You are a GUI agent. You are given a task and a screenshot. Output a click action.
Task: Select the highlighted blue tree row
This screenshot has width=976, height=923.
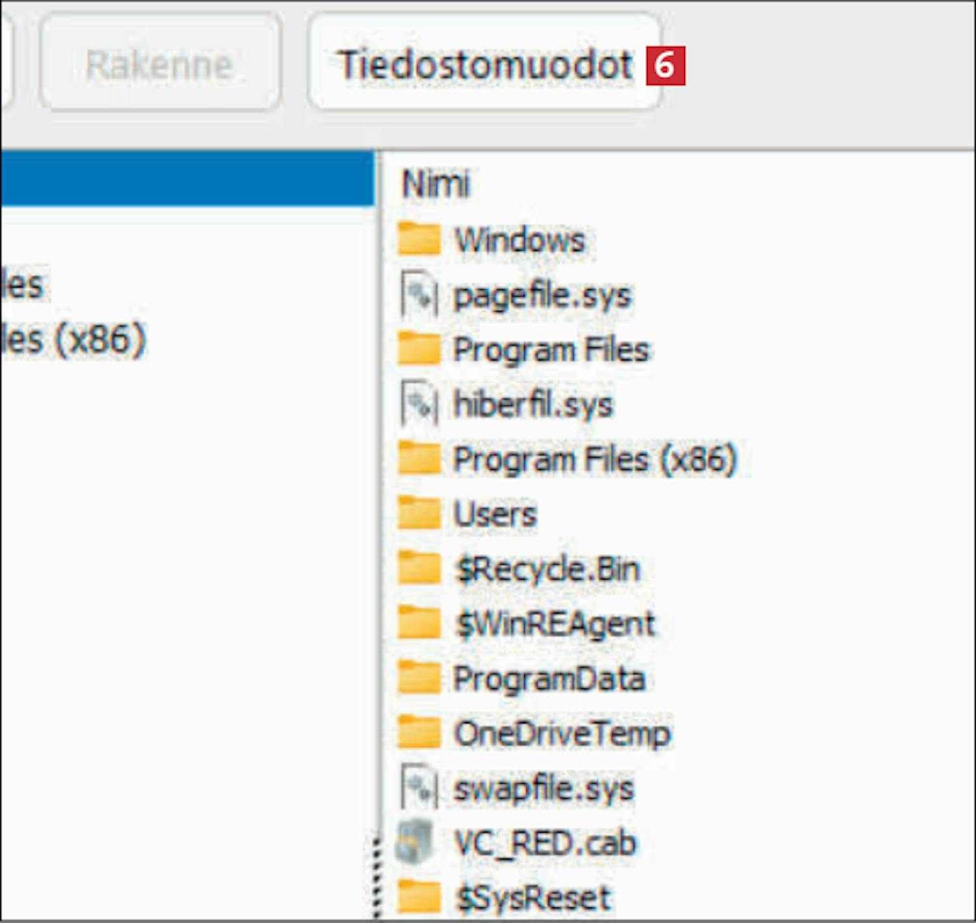(187, 179)
